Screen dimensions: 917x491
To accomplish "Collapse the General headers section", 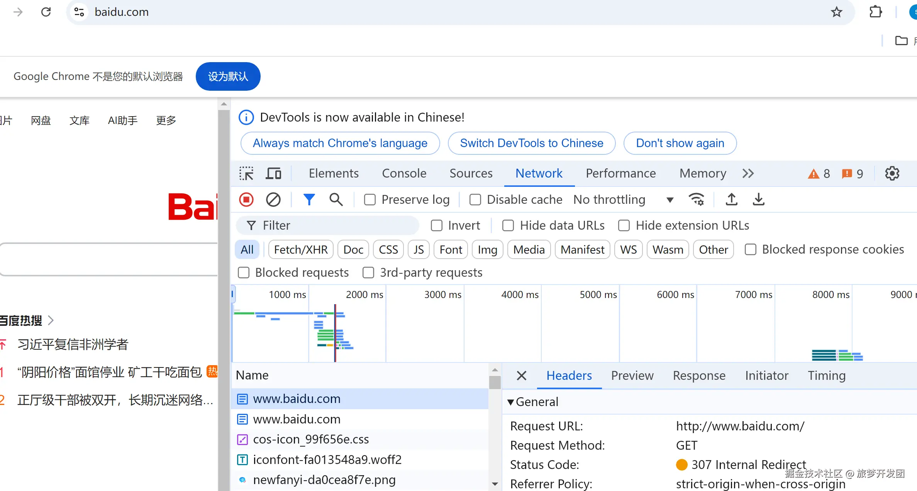I will coord(510,402).
